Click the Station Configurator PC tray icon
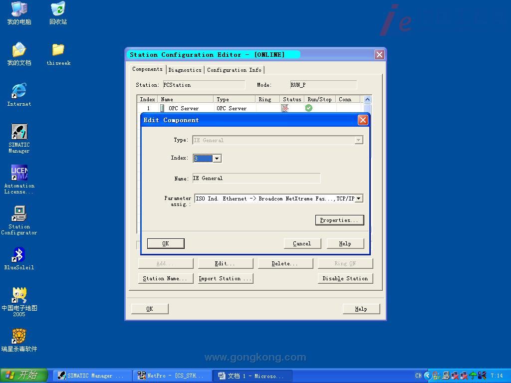Screen dimensions: 511x383 click(x=446, y=376)
